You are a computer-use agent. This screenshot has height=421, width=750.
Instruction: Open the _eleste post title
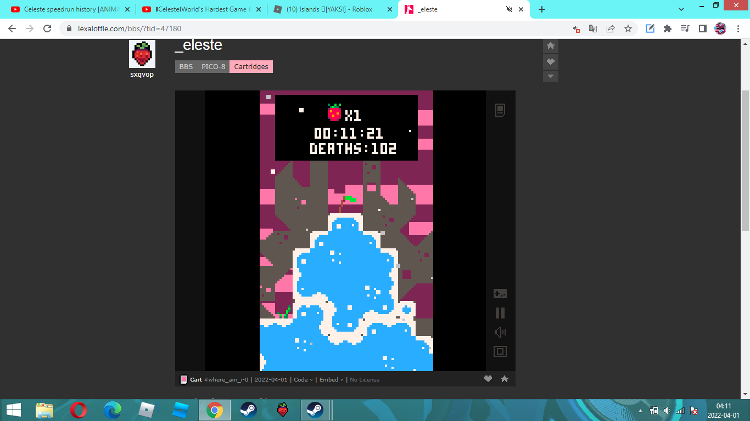tap(198, 45)
